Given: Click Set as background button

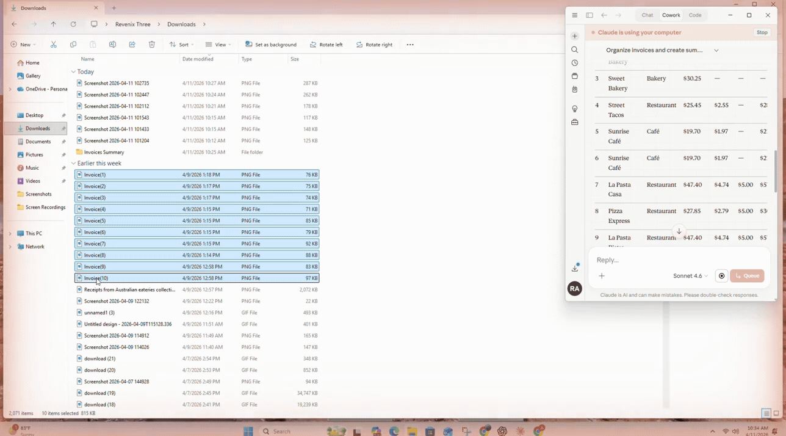Looking at the screenshot, I should (271, 45).
